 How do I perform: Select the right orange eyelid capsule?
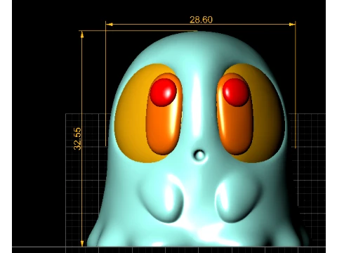[x=235, y=114]
